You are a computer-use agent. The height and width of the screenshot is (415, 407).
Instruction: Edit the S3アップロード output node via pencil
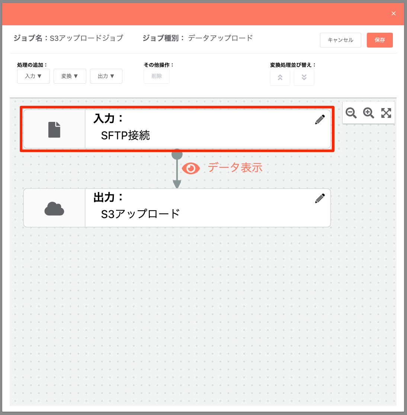point(320,198)
